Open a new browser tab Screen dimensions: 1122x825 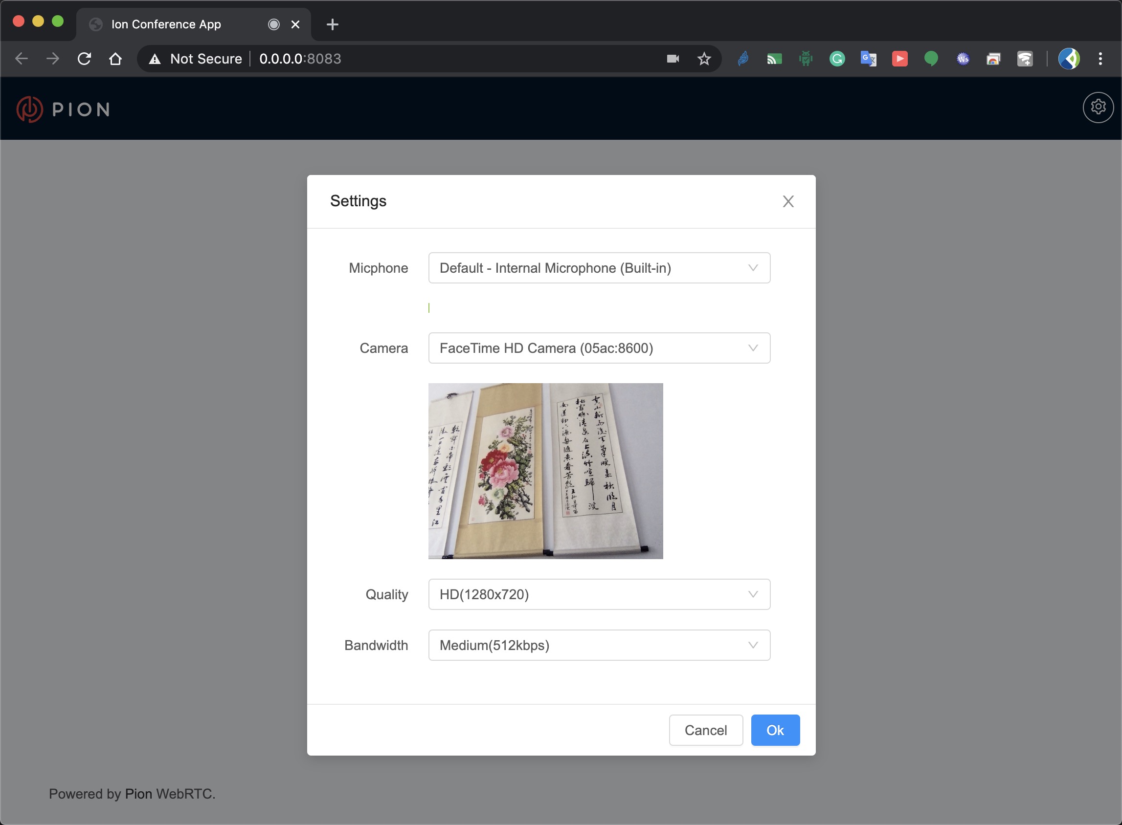(333, 24)
